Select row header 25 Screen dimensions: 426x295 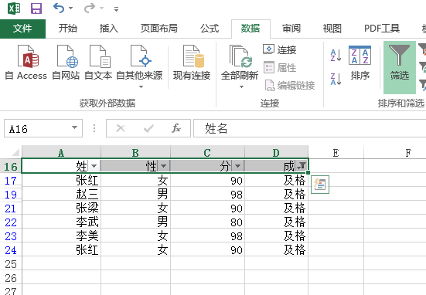(11, 264)
